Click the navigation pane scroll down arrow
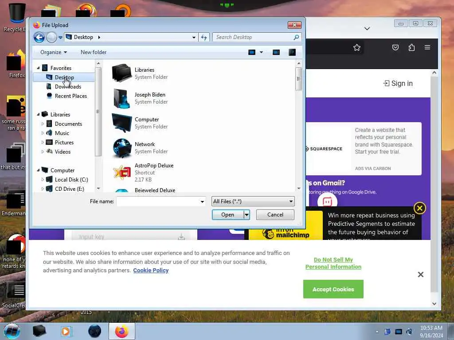 coord(98,189)
